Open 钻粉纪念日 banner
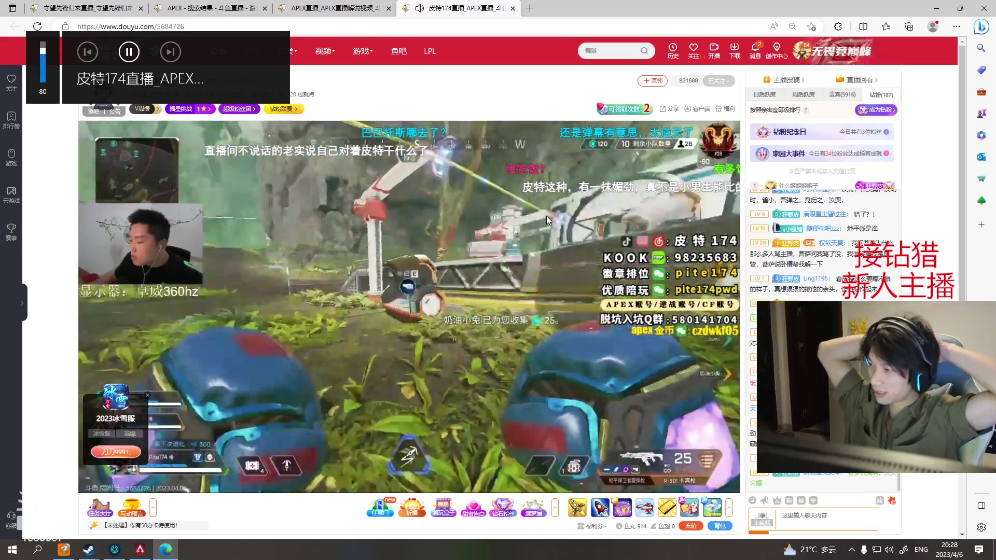The image size is (996, 560). [x=822, y=132]
